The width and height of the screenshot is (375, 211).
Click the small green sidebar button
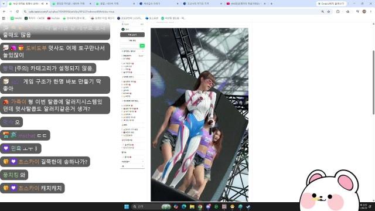142,46
